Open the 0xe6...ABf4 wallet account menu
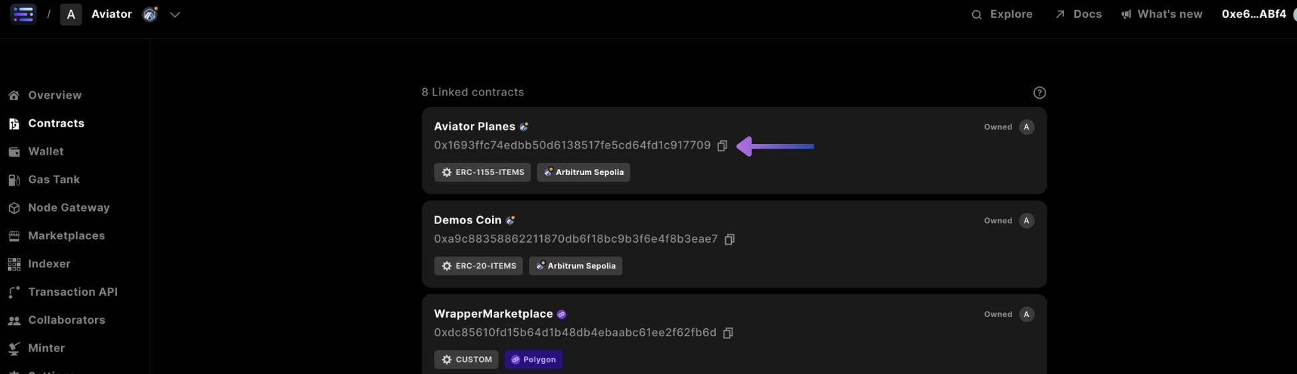 [1253, 14]
